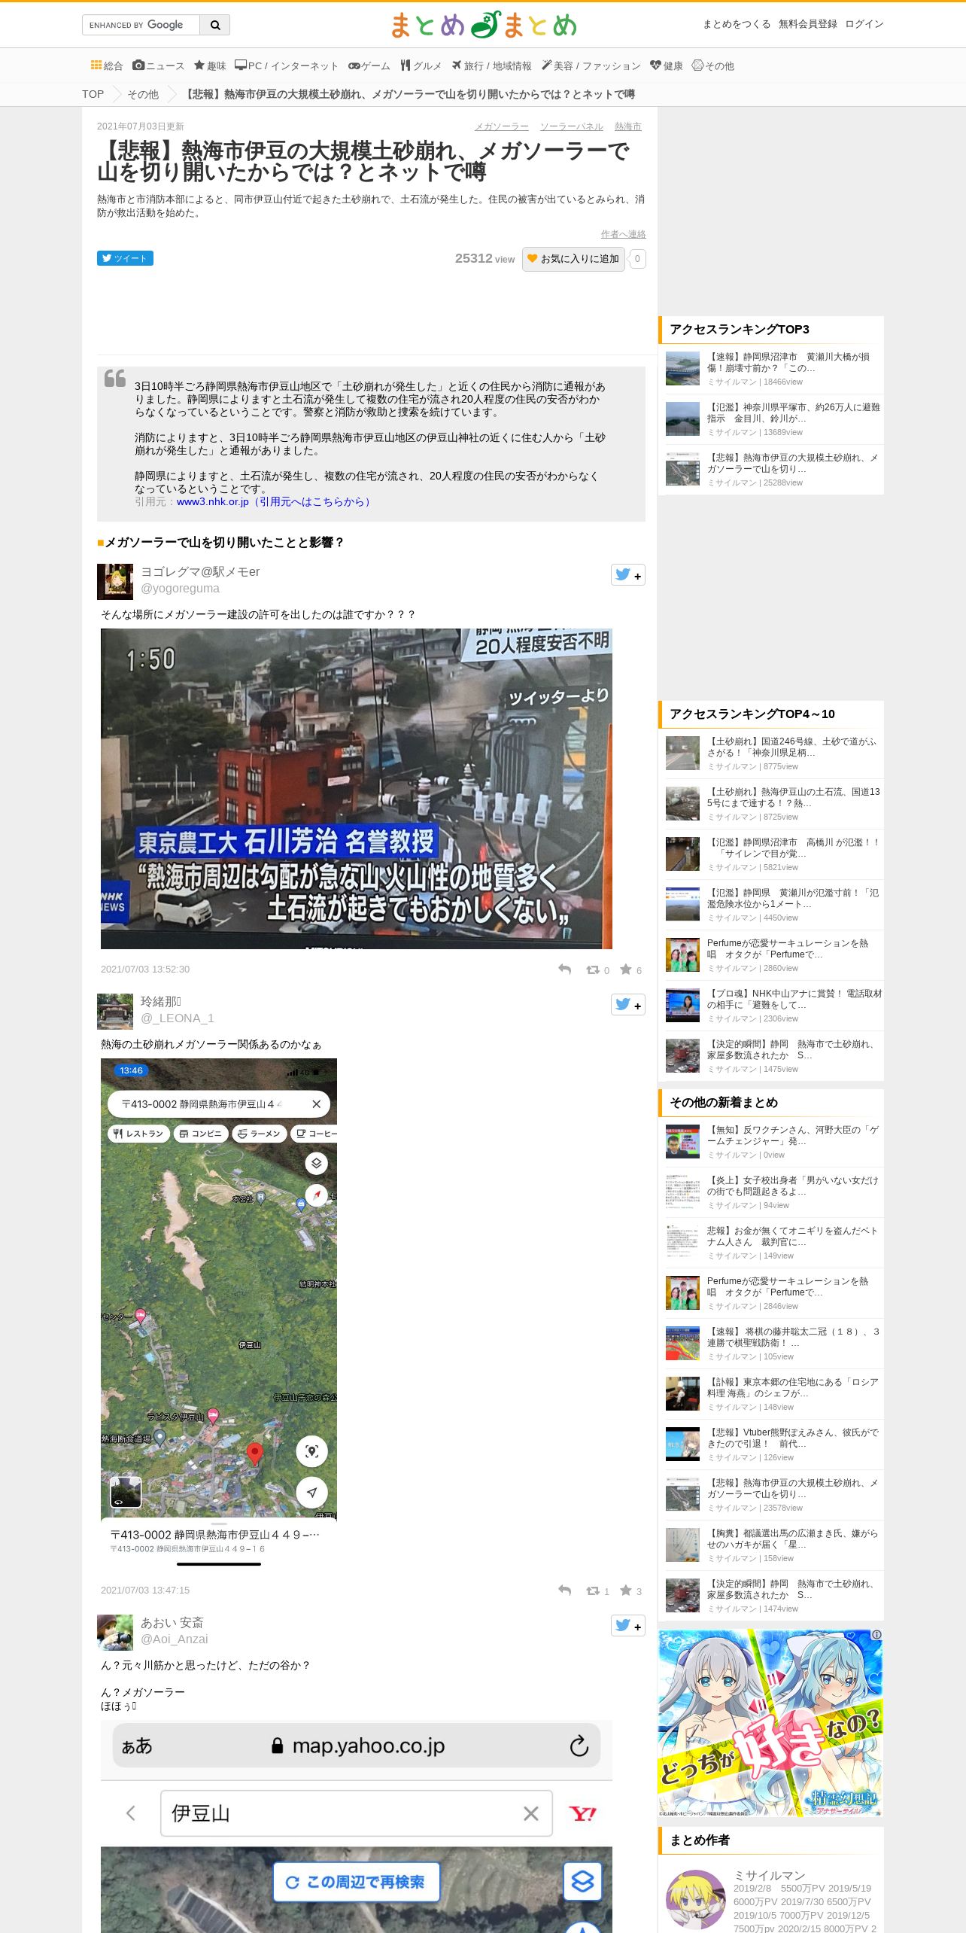Viewport: 966px width, 1933px height.
Task: Click ヨゴレグマ's avatar image
Action: pos(115,582)
